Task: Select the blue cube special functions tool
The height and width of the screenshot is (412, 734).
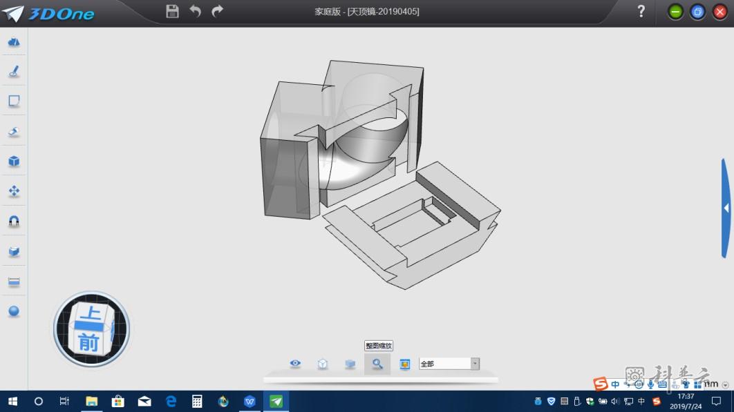Action: pos(14,161)
